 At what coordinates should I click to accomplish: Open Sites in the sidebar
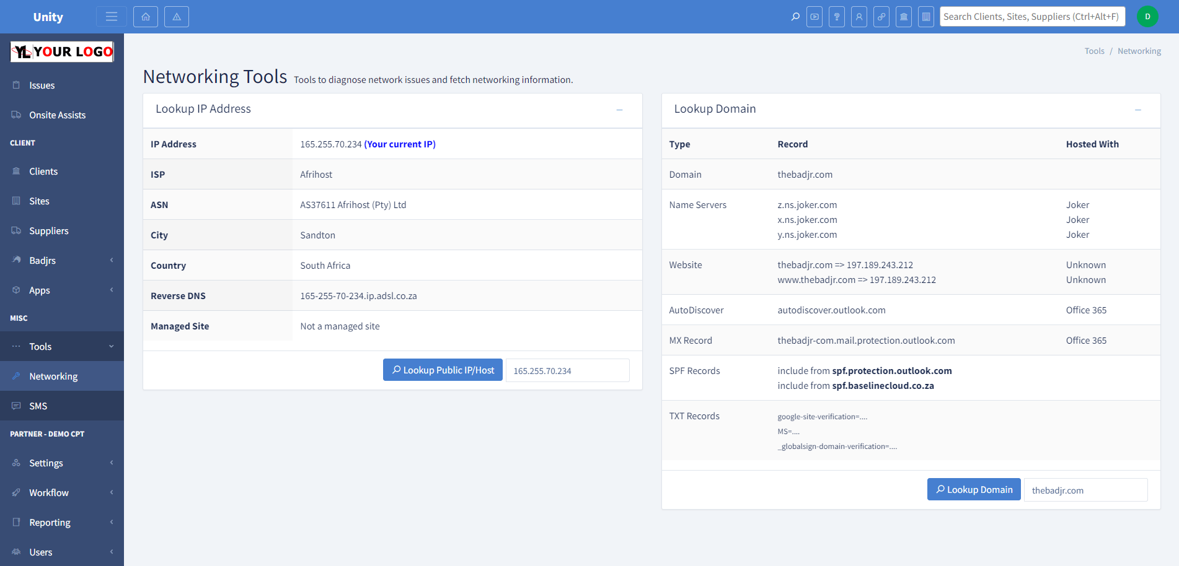click(x=62, y=201)
